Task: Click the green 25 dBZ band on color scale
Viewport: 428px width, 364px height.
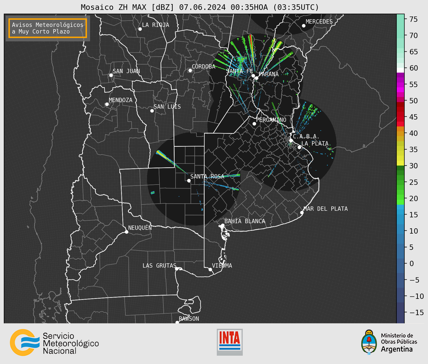Action: pos(400,182)
